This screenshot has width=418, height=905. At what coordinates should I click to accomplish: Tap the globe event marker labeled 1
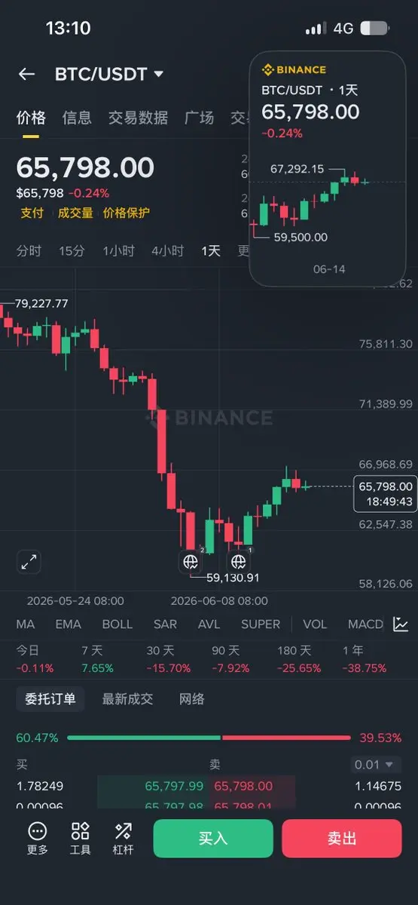tap(238, 561)
